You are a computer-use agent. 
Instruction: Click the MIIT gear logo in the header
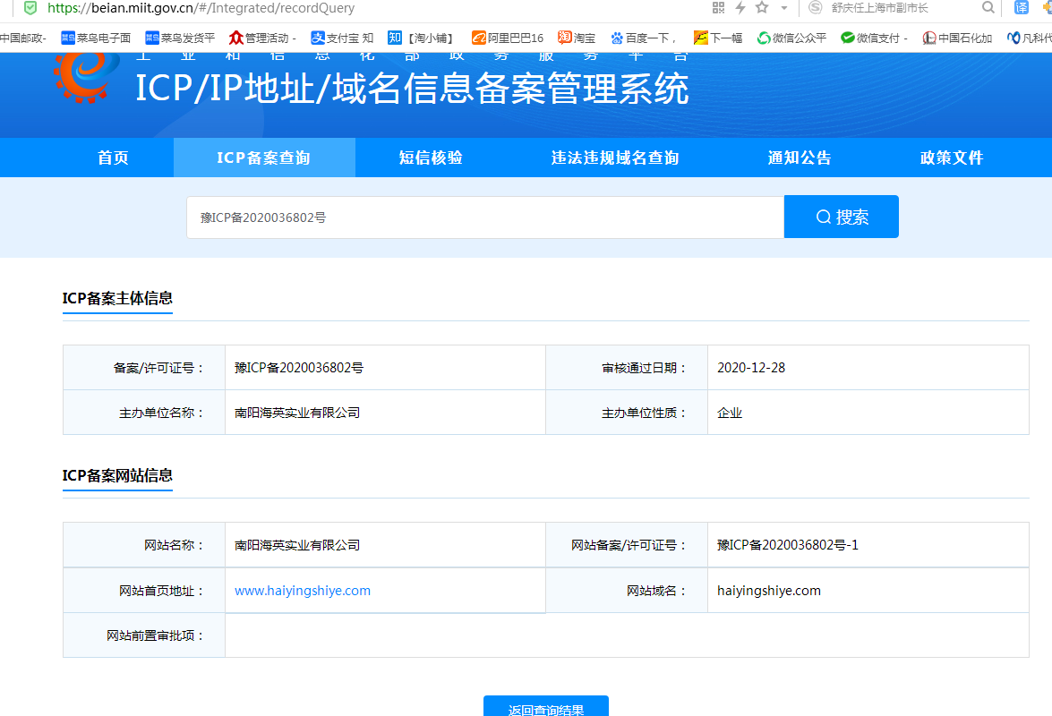coord(86,76)
